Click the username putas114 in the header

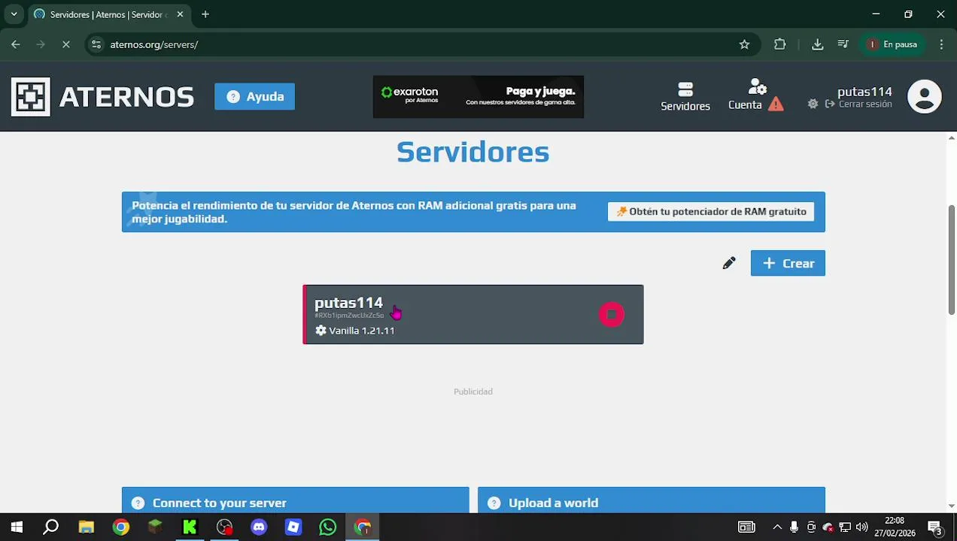(864, 92)
